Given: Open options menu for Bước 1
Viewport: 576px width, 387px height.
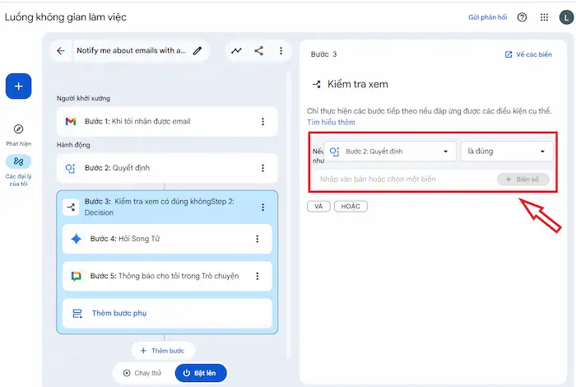Looking at the screenshot, I should click(x=262, y=122).
